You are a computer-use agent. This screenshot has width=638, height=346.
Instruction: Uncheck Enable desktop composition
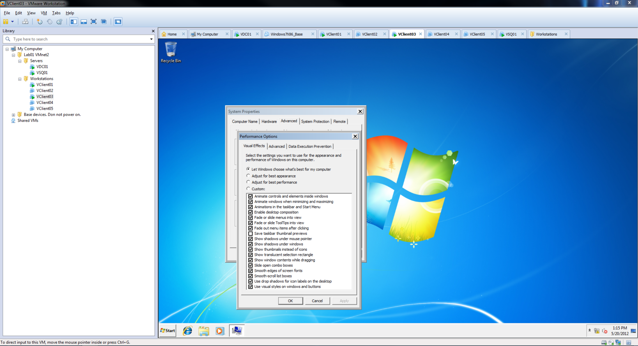tap(251, 213)
